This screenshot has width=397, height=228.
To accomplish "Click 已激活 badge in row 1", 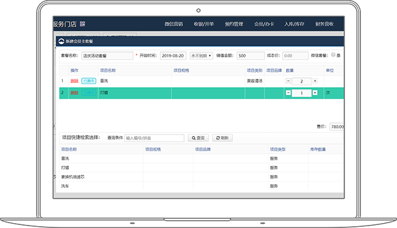I will pos(89,81).
